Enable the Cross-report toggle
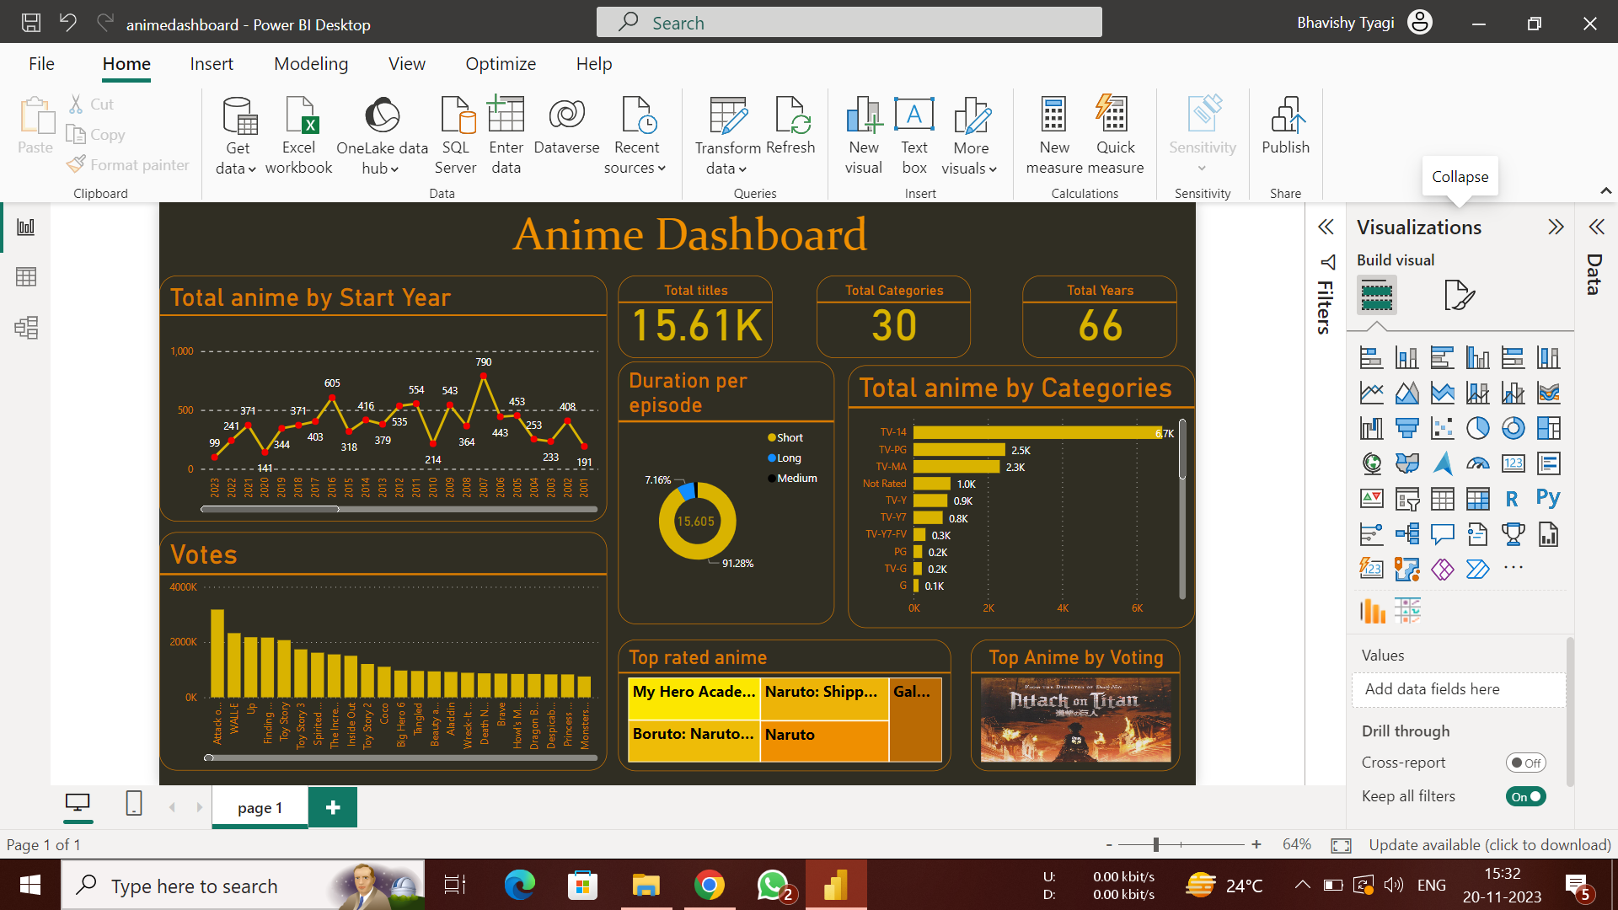 (x=1526, y=762)
